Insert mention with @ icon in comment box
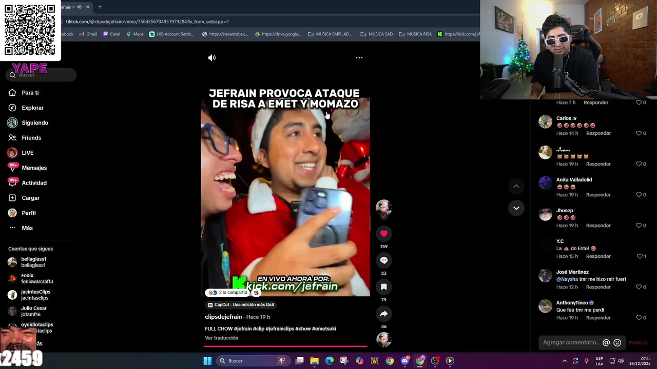The image size is (657, 369). pos(606,343)
